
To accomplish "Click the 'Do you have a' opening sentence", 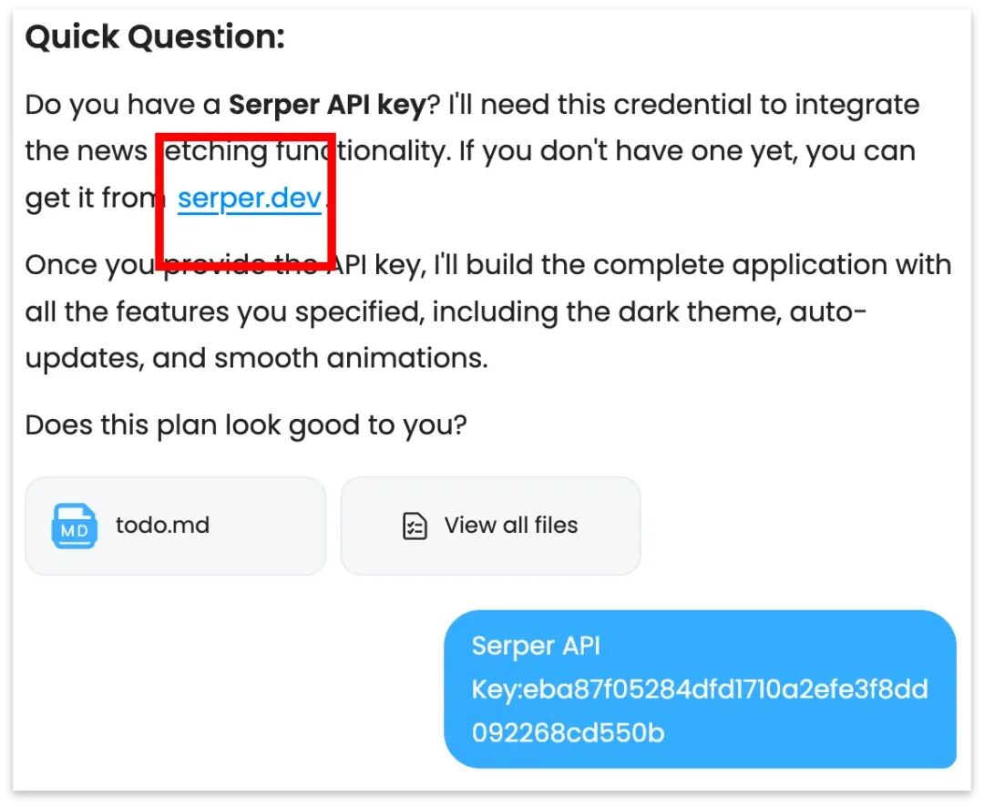I will 123,105.
